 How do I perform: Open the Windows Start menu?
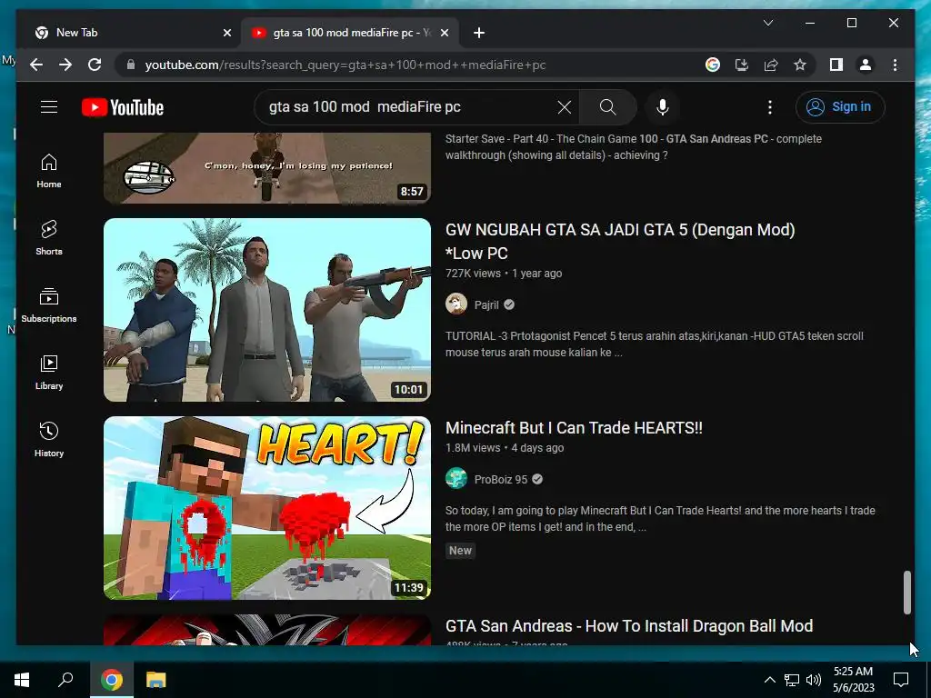22,680
